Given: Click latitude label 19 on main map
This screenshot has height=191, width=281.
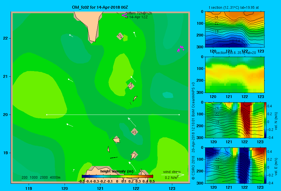Looking at the screenshot, I should (6, 153).
